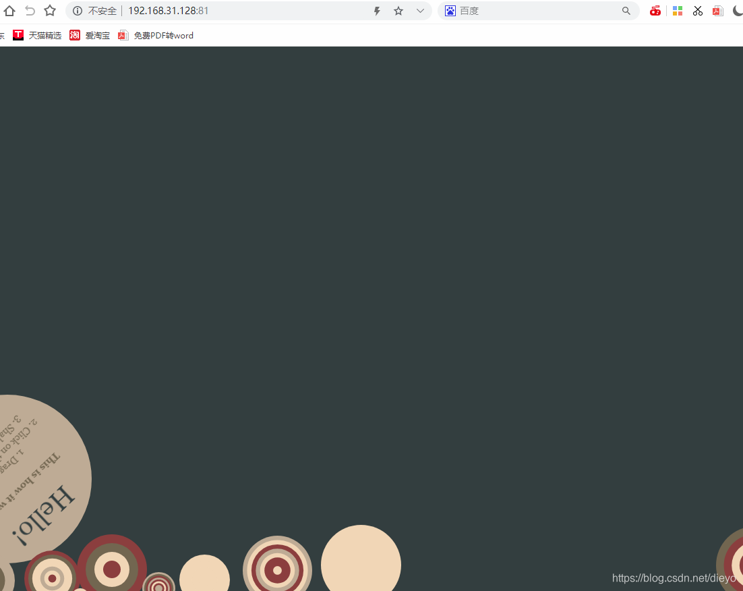The image size is (743, 591).
Task: Add favorite using address bar star
Action: point(398,11)
